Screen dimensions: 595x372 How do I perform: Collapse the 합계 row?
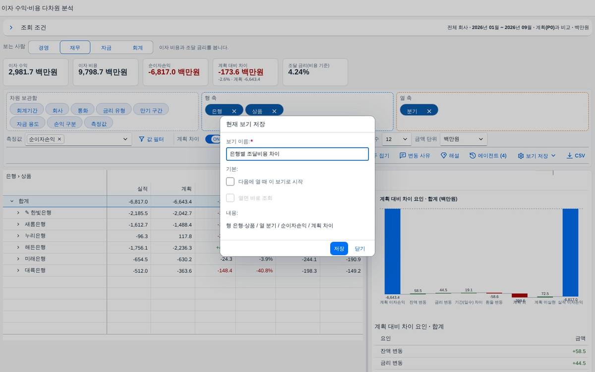click(11, 201)
